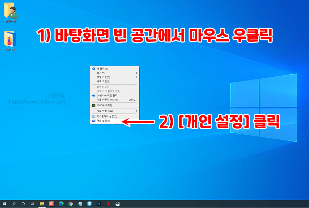309x208 pixels.
Task: Choose 이름 바꾸기 취소(U)
Action: pos(115,100)
